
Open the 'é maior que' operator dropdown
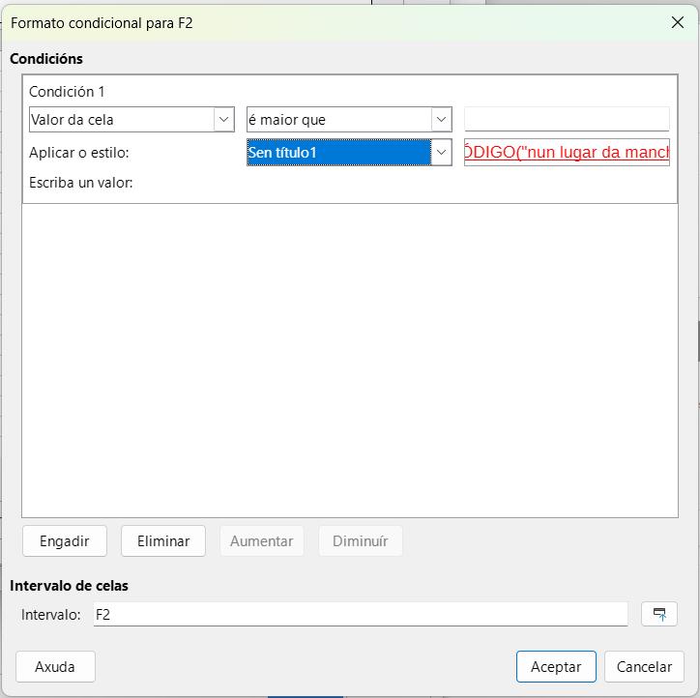click(x=349, y=120)
